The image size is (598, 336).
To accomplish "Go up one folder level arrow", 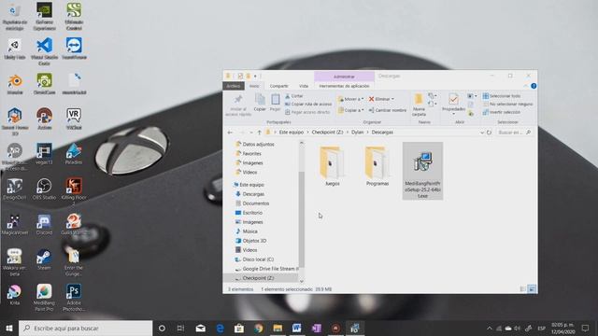I will 260,133.
